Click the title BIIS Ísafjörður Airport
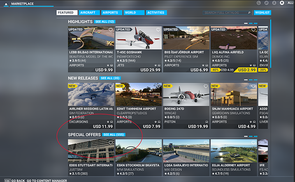 (184, 52)
